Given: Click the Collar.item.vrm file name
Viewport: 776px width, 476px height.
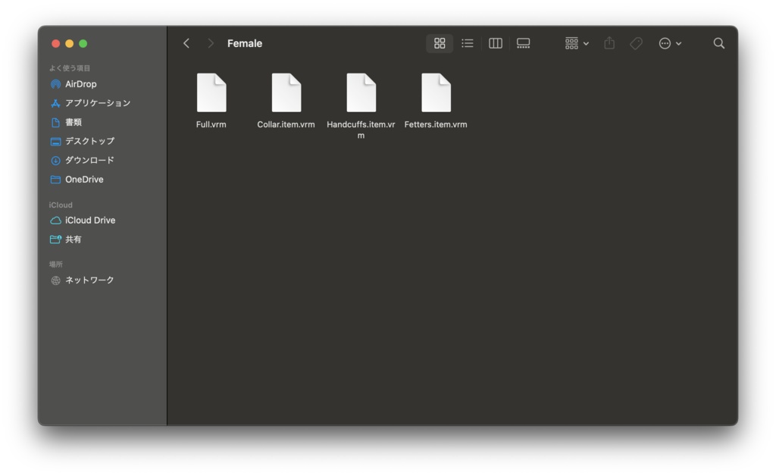Looking at the screenshot, I should 286,125.
